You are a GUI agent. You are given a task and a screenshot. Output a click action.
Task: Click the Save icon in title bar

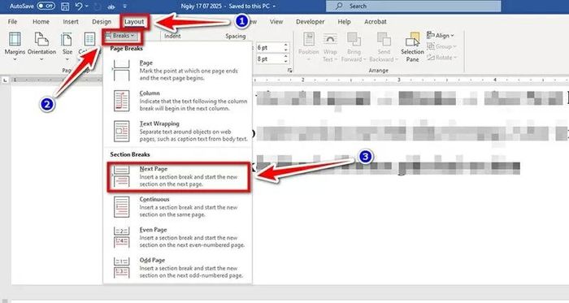pos(65,6)
